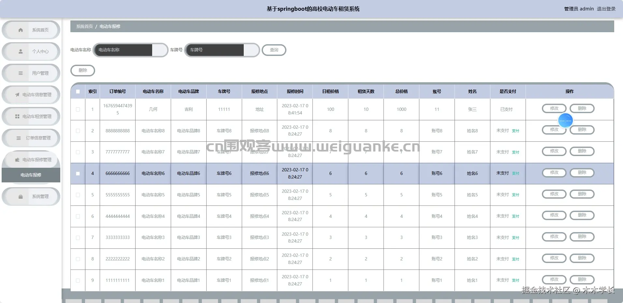
Task: Check the checkbox for order 6666666666
Action: pyautogui.click(x=78, y=173)
